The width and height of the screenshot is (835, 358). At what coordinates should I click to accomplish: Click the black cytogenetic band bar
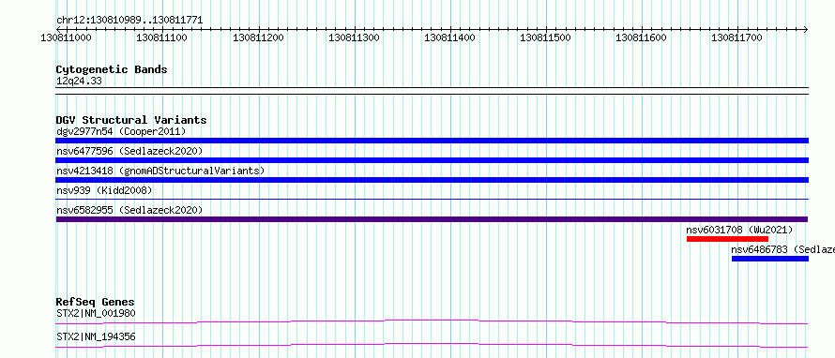pos(432,90)
